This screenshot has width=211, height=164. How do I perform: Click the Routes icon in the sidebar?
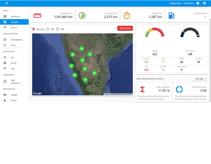5,63
